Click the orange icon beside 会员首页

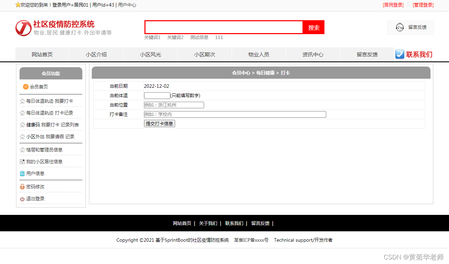tap(26, 87)
